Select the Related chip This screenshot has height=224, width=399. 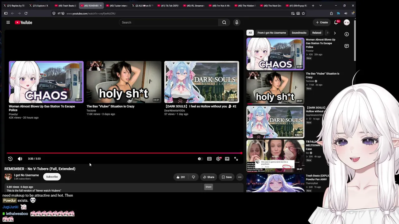pyautogui.click(x=317, y=33)
